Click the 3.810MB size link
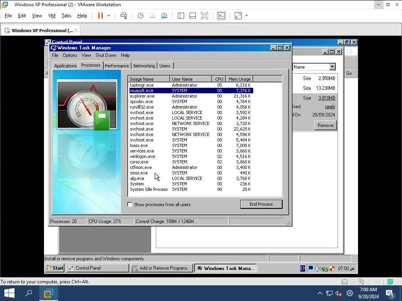This screenshot has width=402, height=301. [x=327, y=98]
